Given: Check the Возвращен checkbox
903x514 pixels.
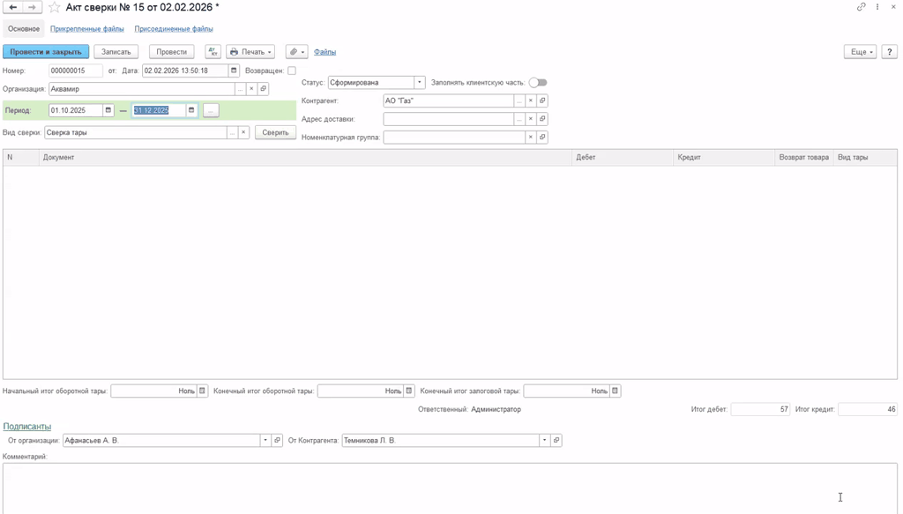Looking at the screenshot, I should [x=292, y=71].
